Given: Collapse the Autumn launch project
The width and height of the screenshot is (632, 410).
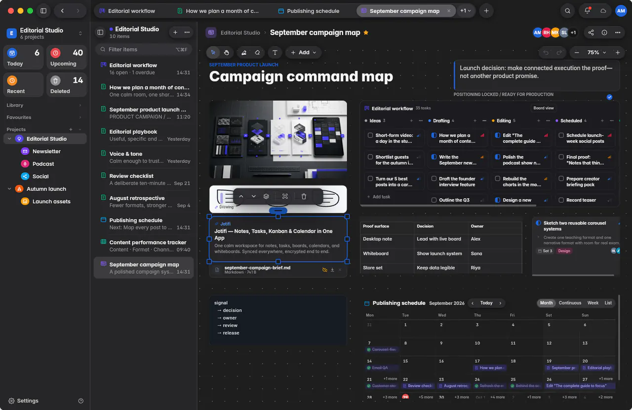Looking at the screenshot, I should pyautogui.click(x=9, y=189).
